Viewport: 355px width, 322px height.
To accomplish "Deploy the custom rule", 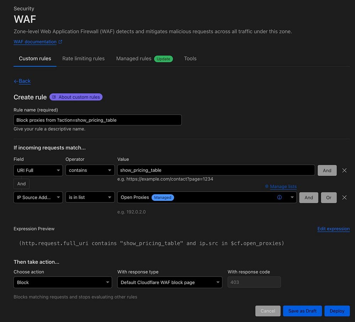I will (x=337, y=311).
